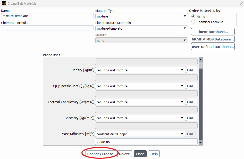This screenshot has height=159, width=244.
Task: Click Edit next to Density
Action: click(191, 70)
